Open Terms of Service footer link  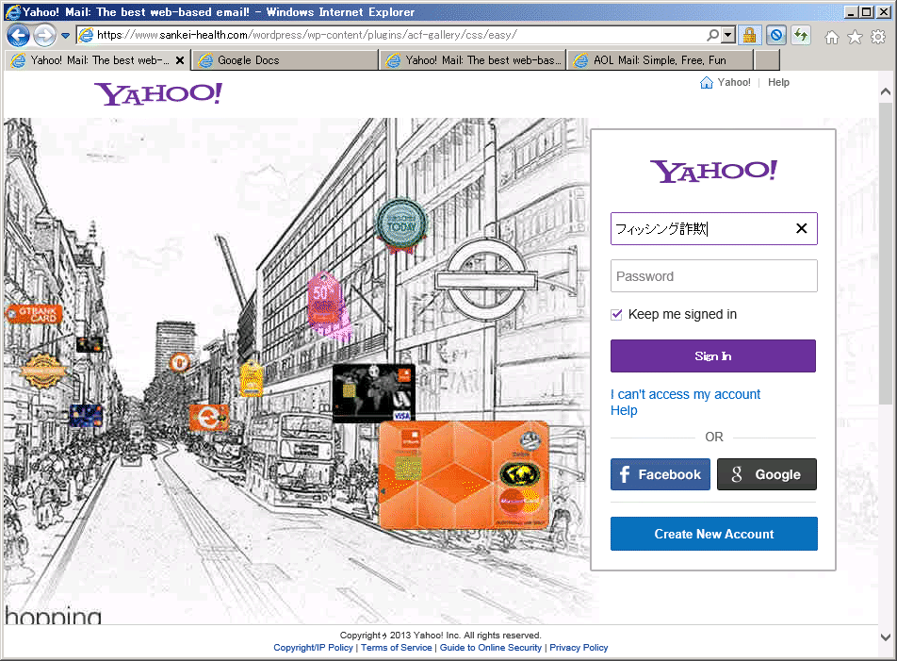396,647
